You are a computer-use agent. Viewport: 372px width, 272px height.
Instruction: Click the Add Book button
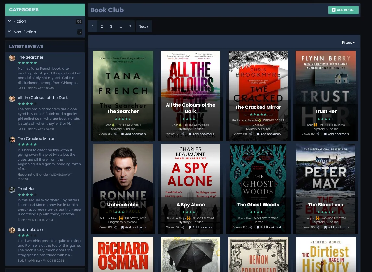pos(343,10)
